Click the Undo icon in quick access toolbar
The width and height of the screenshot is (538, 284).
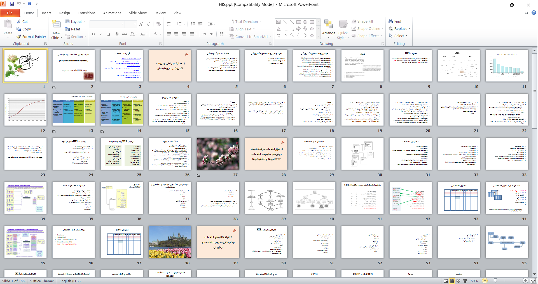click(19, 4)
